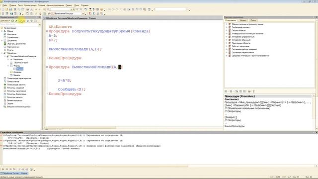The width and height of the screenshot is (318, 179).
Task: Open the Конфигурация menu
Action: [x=30, y=5]
